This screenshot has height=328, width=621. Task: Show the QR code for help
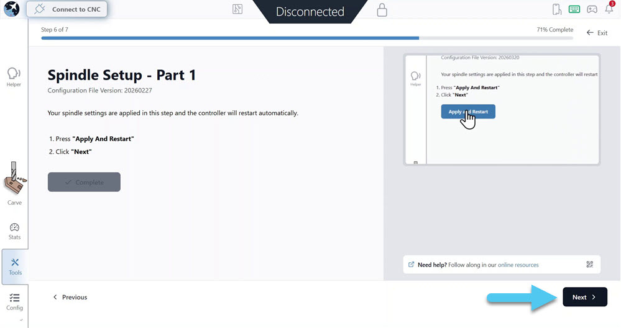[589, 265]
